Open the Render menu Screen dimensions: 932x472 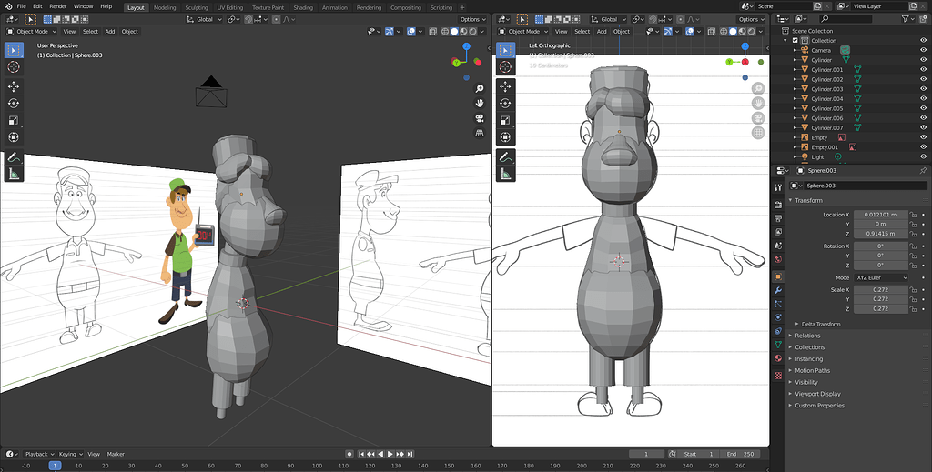57,6
